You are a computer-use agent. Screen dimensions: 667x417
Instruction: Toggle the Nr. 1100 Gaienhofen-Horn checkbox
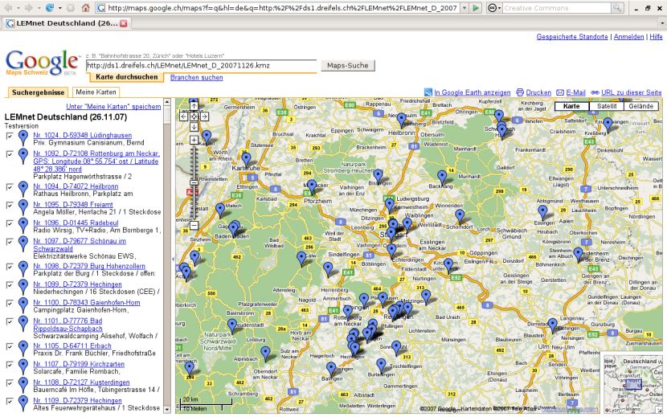[10, 303]
